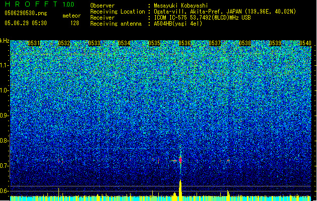
Task: Click the 0539 time marker
Action: [275, 43]
